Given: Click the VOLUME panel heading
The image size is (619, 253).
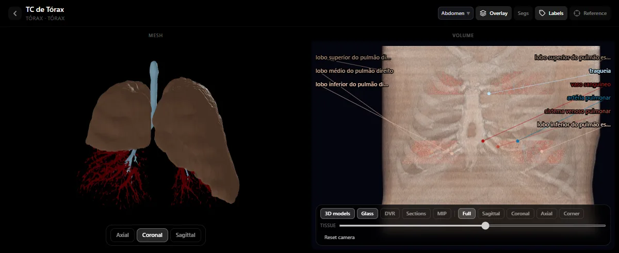Looking at the screenshot, I should pos(463,35).
